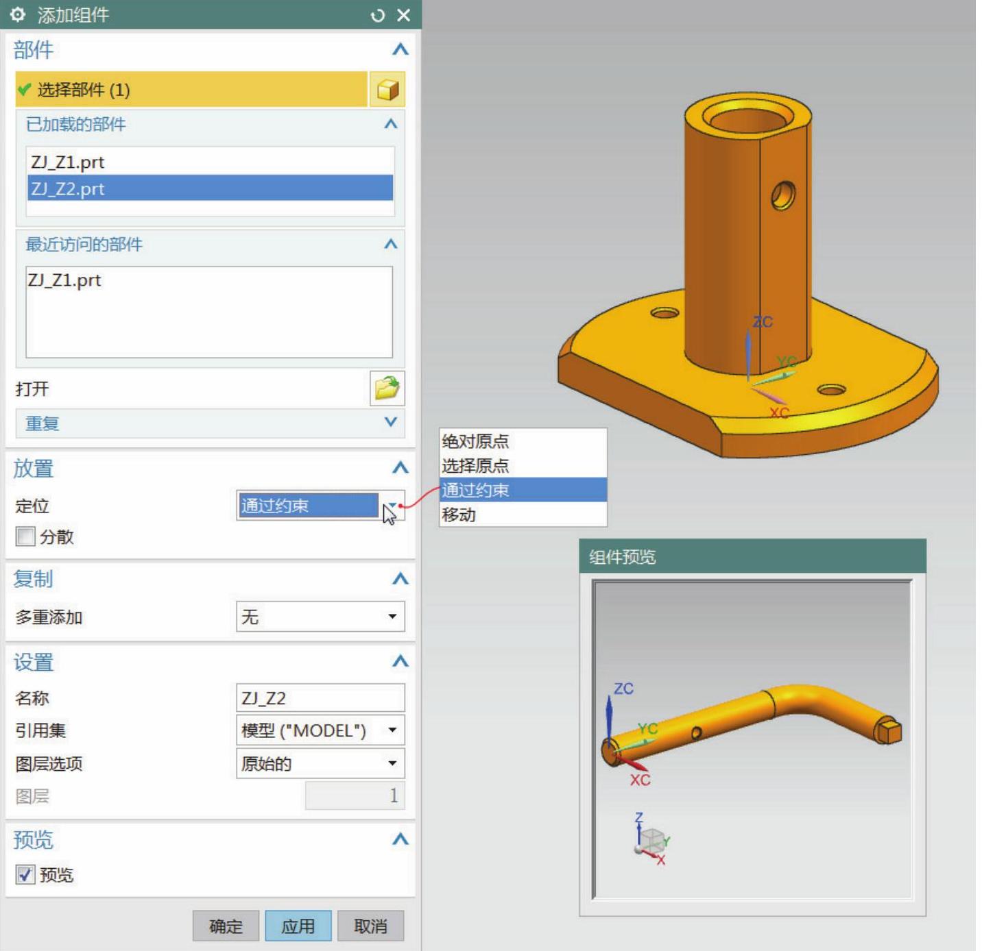Image resolution: width=982 pixels, height=951 pixels.
Task: Choose 选择原点 from positioning list
Action: (x=523, y=466)
